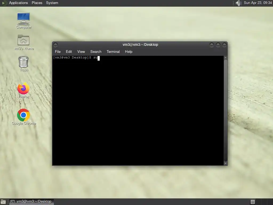The height and width of the screenshot is (205, 273).
Task: Minimize the terminal window
Action: 211,45
